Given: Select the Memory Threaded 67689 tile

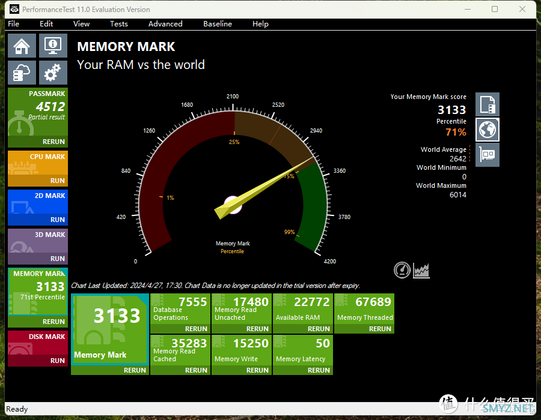Looking at the screenshot, I should 364,309.
